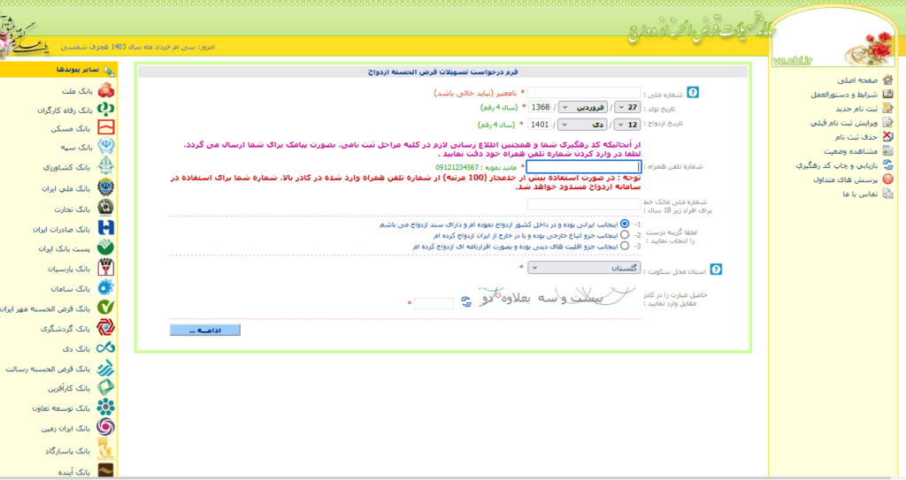Viewport: 906px width, 480px height.
Task: Open the بانک پاسارگاد link
Action: click(x=67, y=451)
